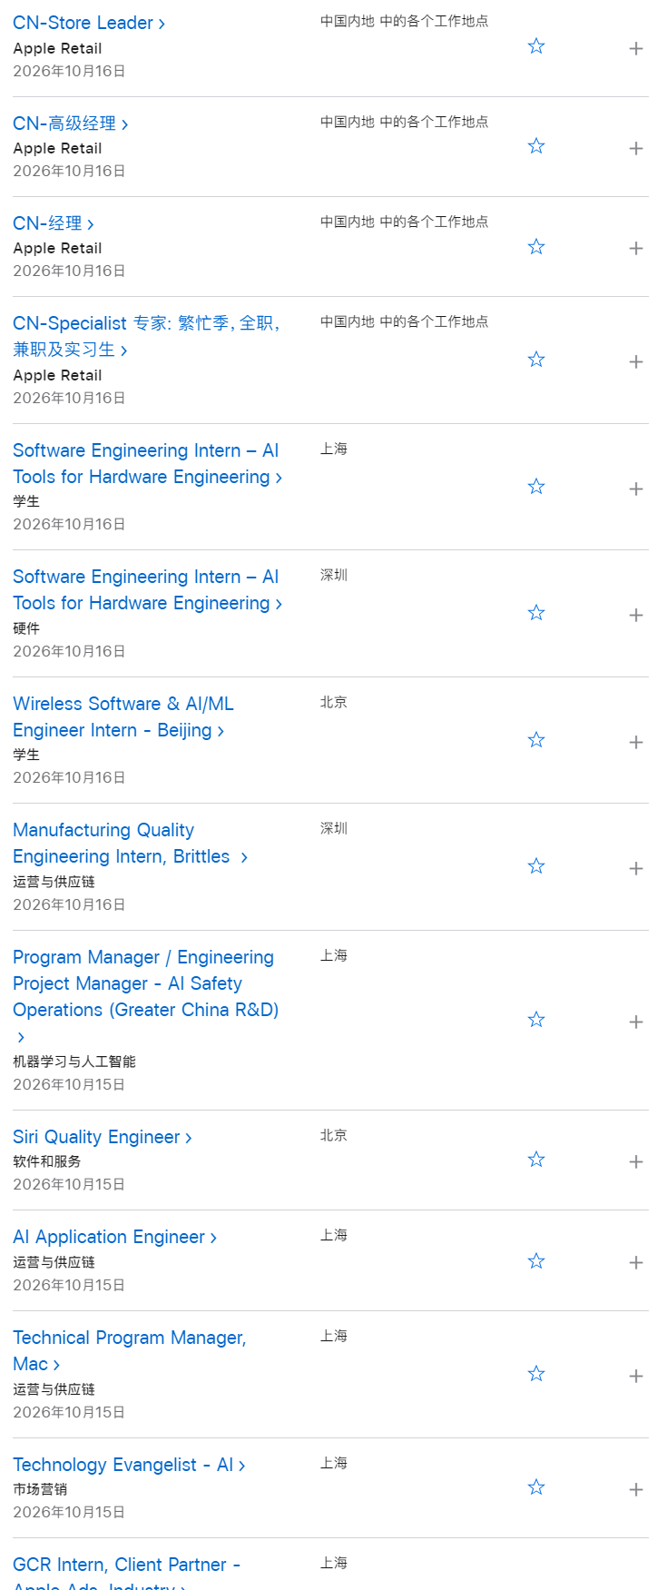Click 深圳 location in Manufacturing Quality Intern row

click(334, 828)
